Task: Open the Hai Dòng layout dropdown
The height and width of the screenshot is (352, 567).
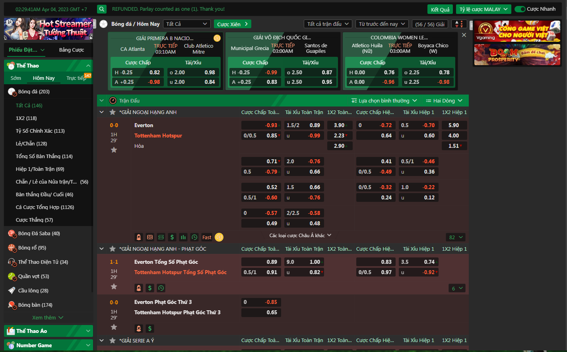Action: point(444,101)
